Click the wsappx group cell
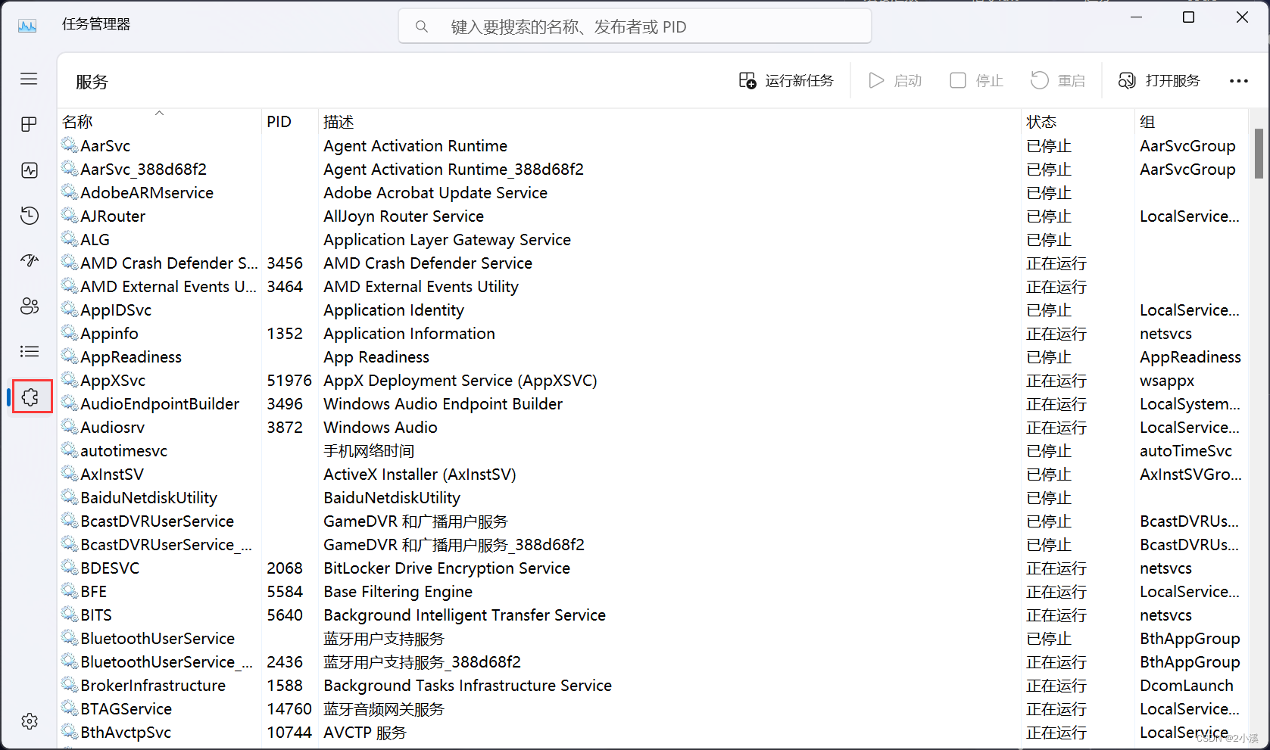 [1167, 381]
